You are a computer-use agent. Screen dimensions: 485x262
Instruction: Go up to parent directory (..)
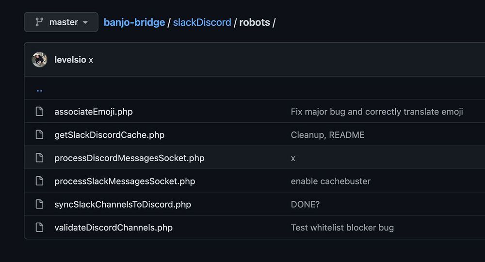pyautogui.click(x=39, y=89)
